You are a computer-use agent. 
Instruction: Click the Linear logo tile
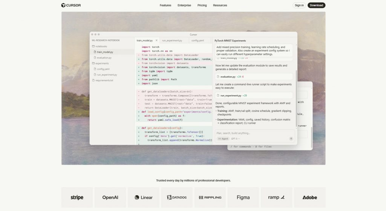point(144,197)
